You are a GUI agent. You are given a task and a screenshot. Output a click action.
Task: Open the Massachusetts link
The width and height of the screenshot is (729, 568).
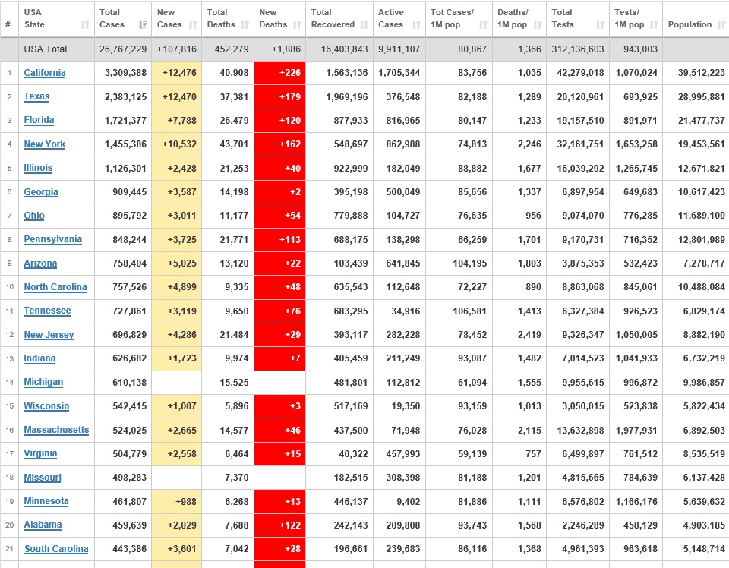pos(56,430)
